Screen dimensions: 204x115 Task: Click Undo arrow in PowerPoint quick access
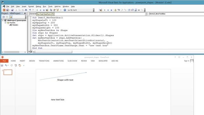coord(6,65)
